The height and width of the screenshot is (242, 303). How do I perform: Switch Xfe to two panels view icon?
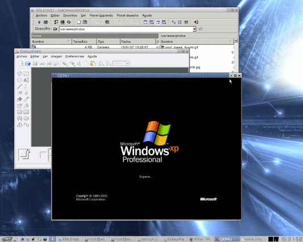point(158,22)
